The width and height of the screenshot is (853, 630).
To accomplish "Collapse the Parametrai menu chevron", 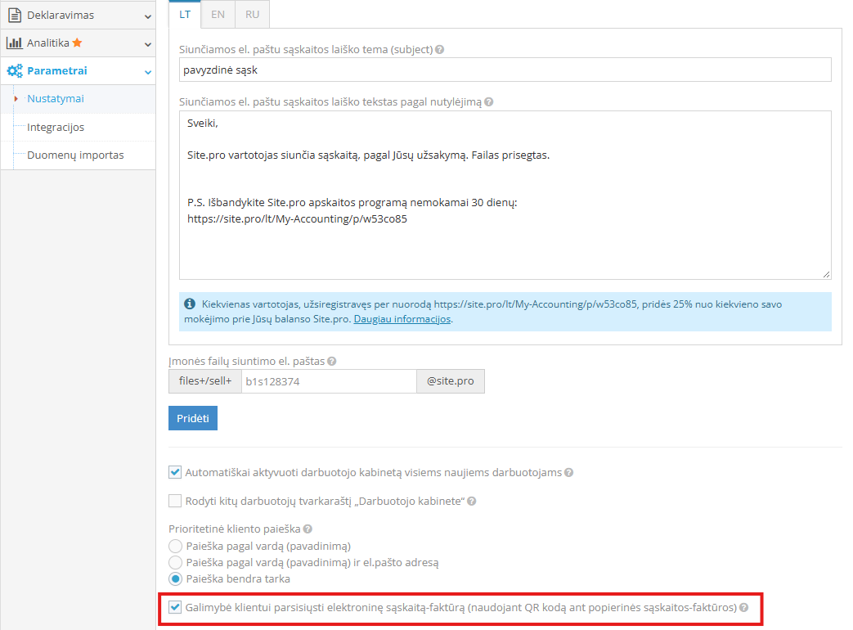I will 147,72.
